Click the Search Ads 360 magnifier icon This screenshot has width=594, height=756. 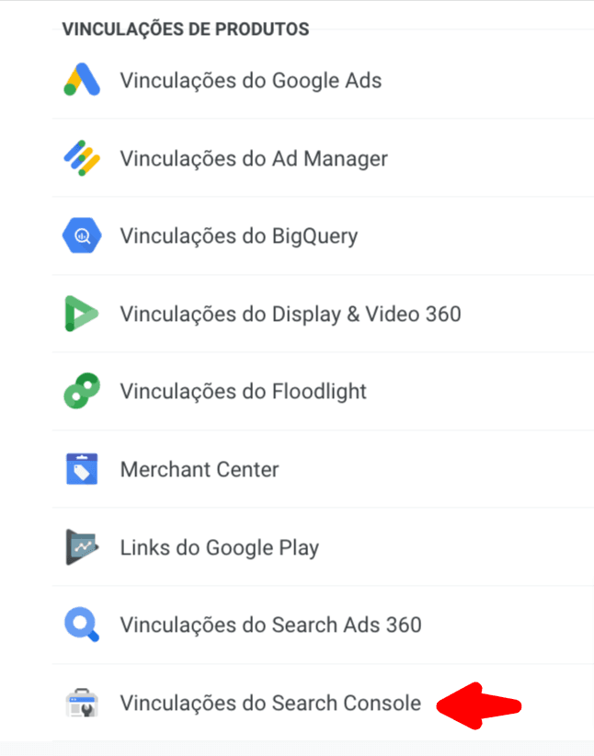(x=82, y=624)
